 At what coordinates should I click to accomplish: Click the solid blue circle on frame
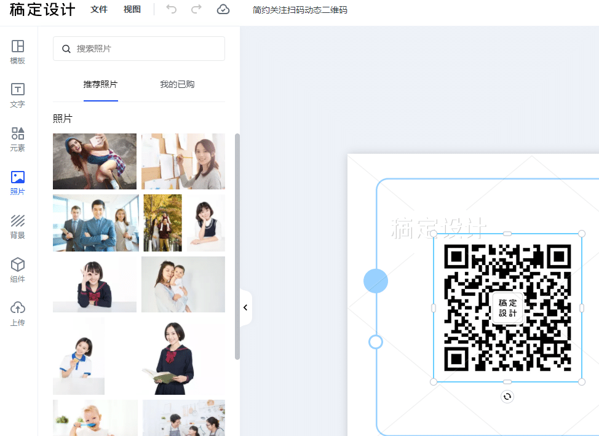376,281
